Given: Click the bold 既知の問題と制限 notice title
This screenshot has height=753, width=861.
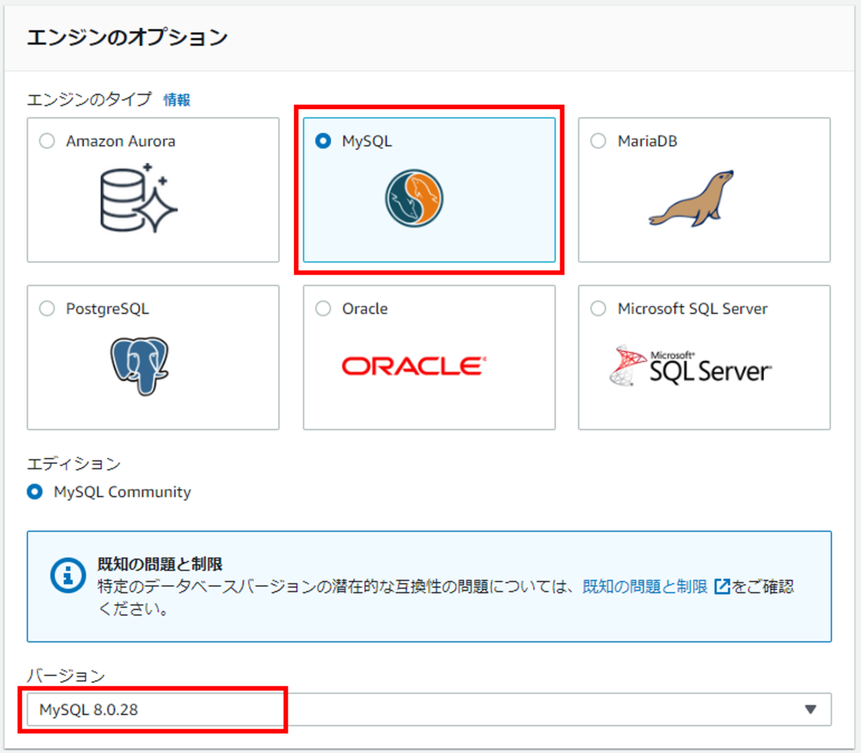Looking at the screenshot, I should 160,564.
